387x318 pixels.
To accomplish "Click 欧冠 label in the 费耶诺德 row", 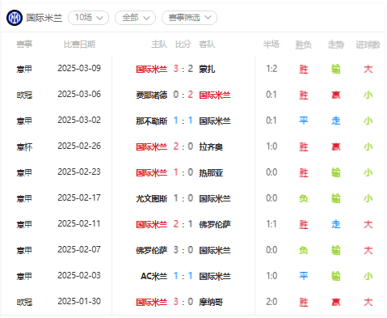I will [24, 95].
